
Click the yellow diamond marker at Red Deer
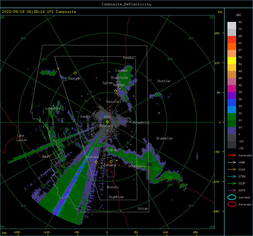[116, 91]
